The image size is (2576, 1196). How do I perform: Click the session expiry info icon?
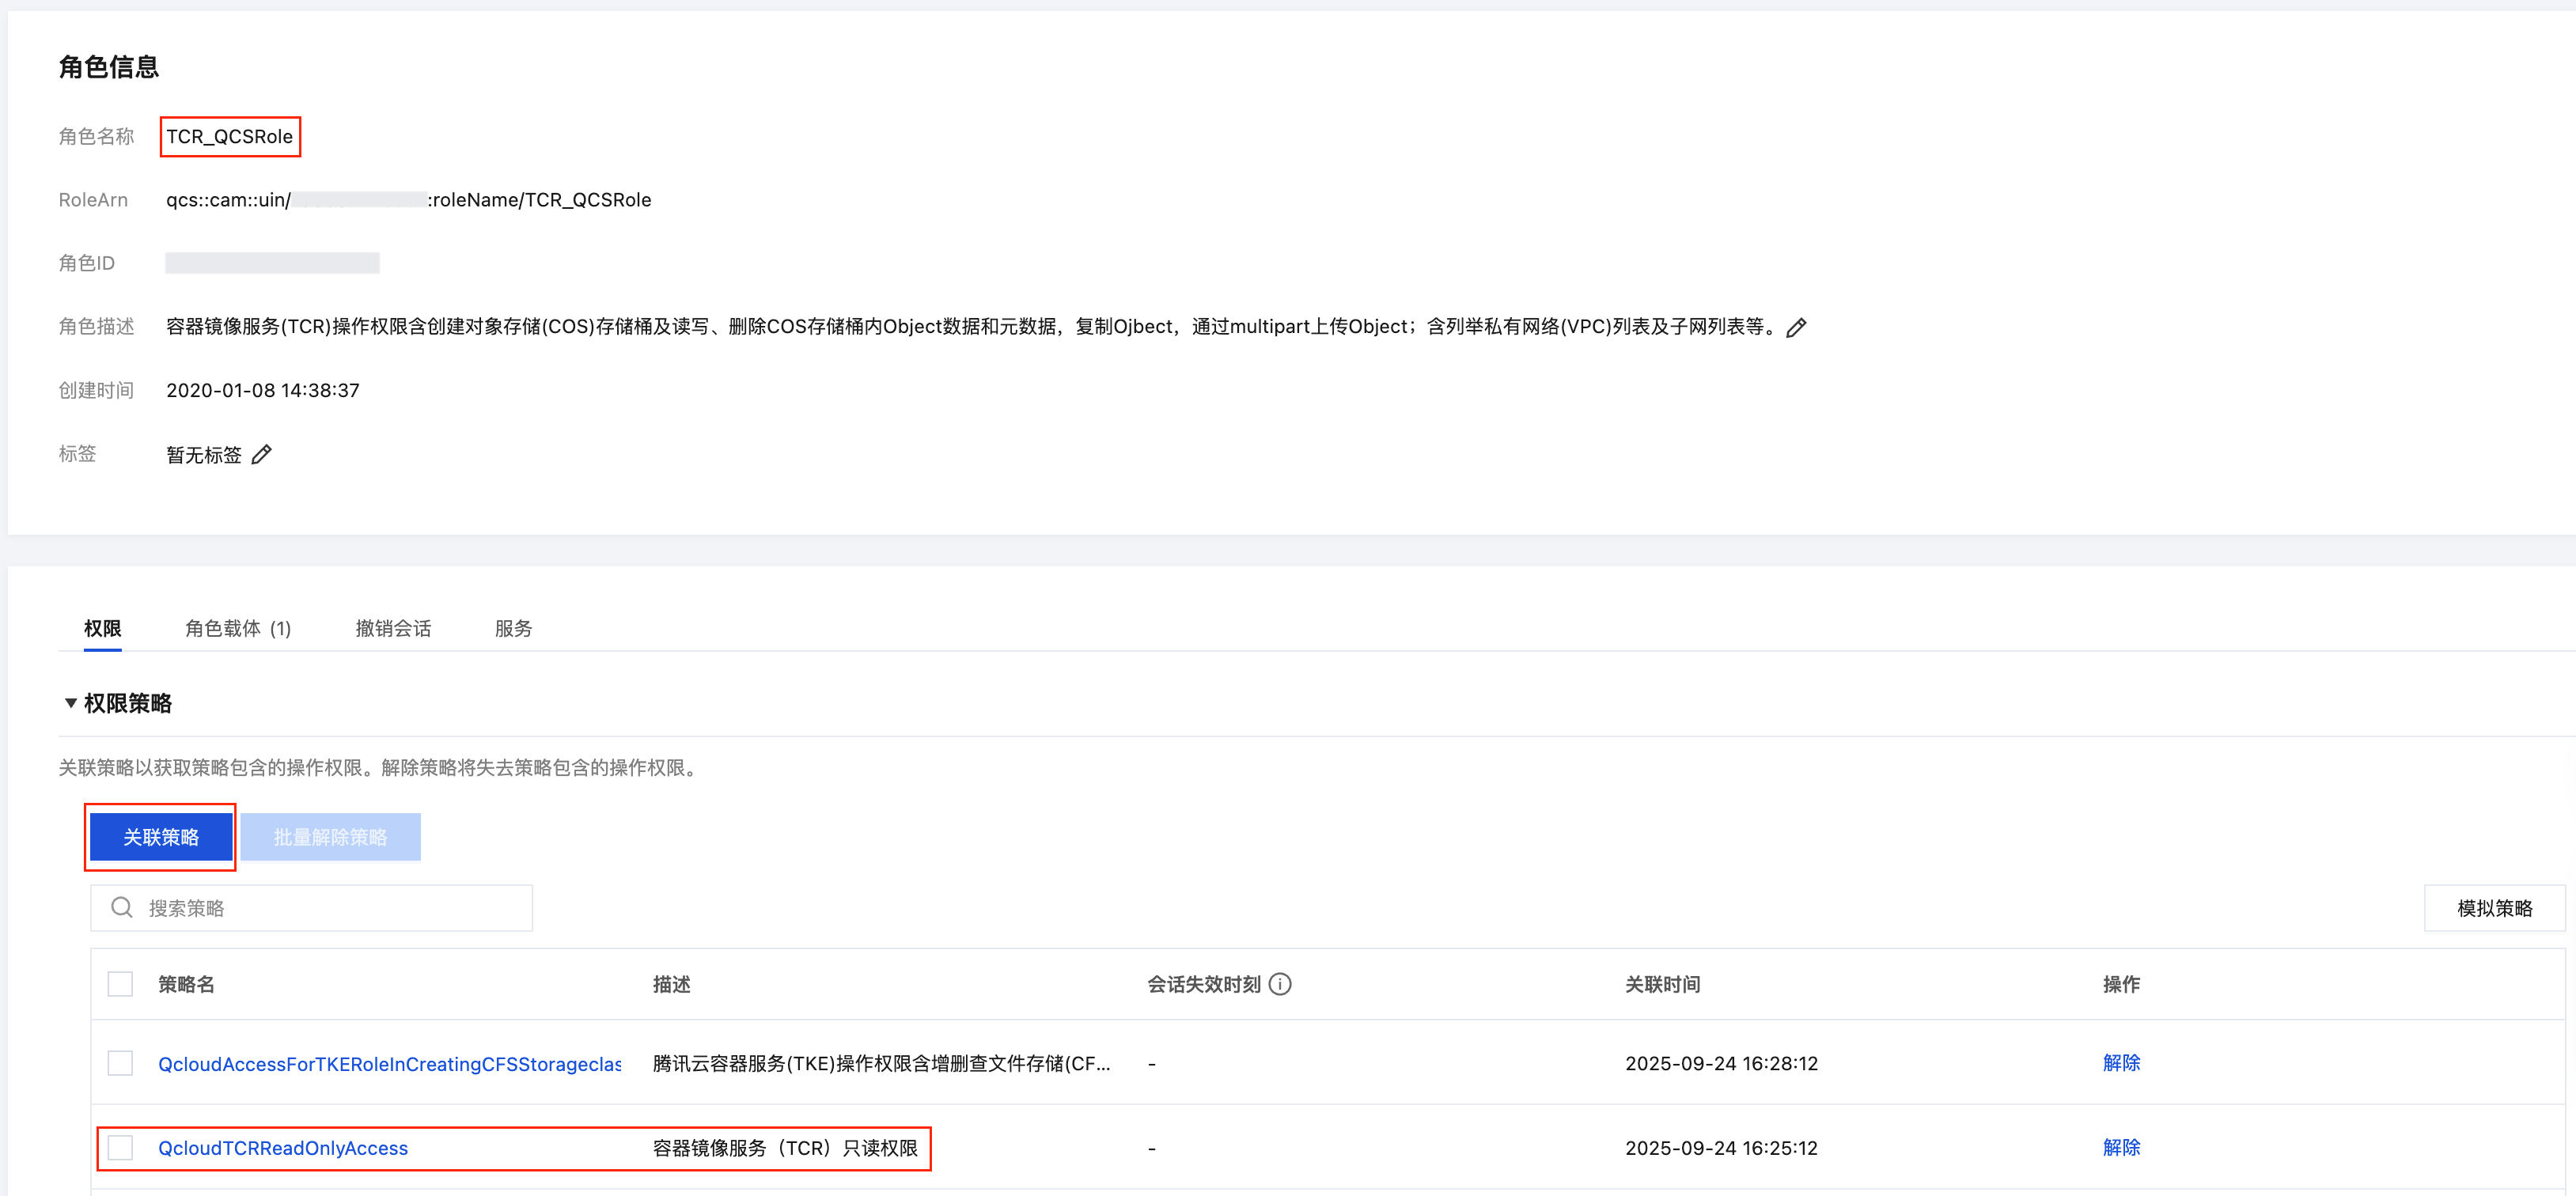(1279, 984)
